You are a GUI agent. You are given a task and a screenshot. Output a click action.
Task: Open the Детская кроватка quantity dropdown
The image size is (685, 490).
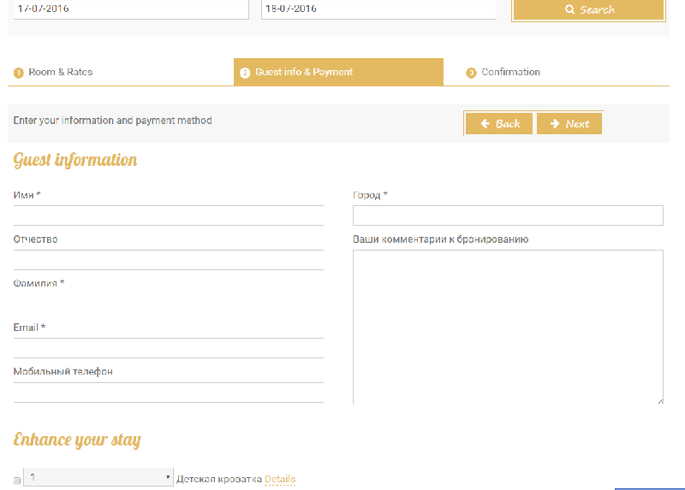click(x=98, y=477)
